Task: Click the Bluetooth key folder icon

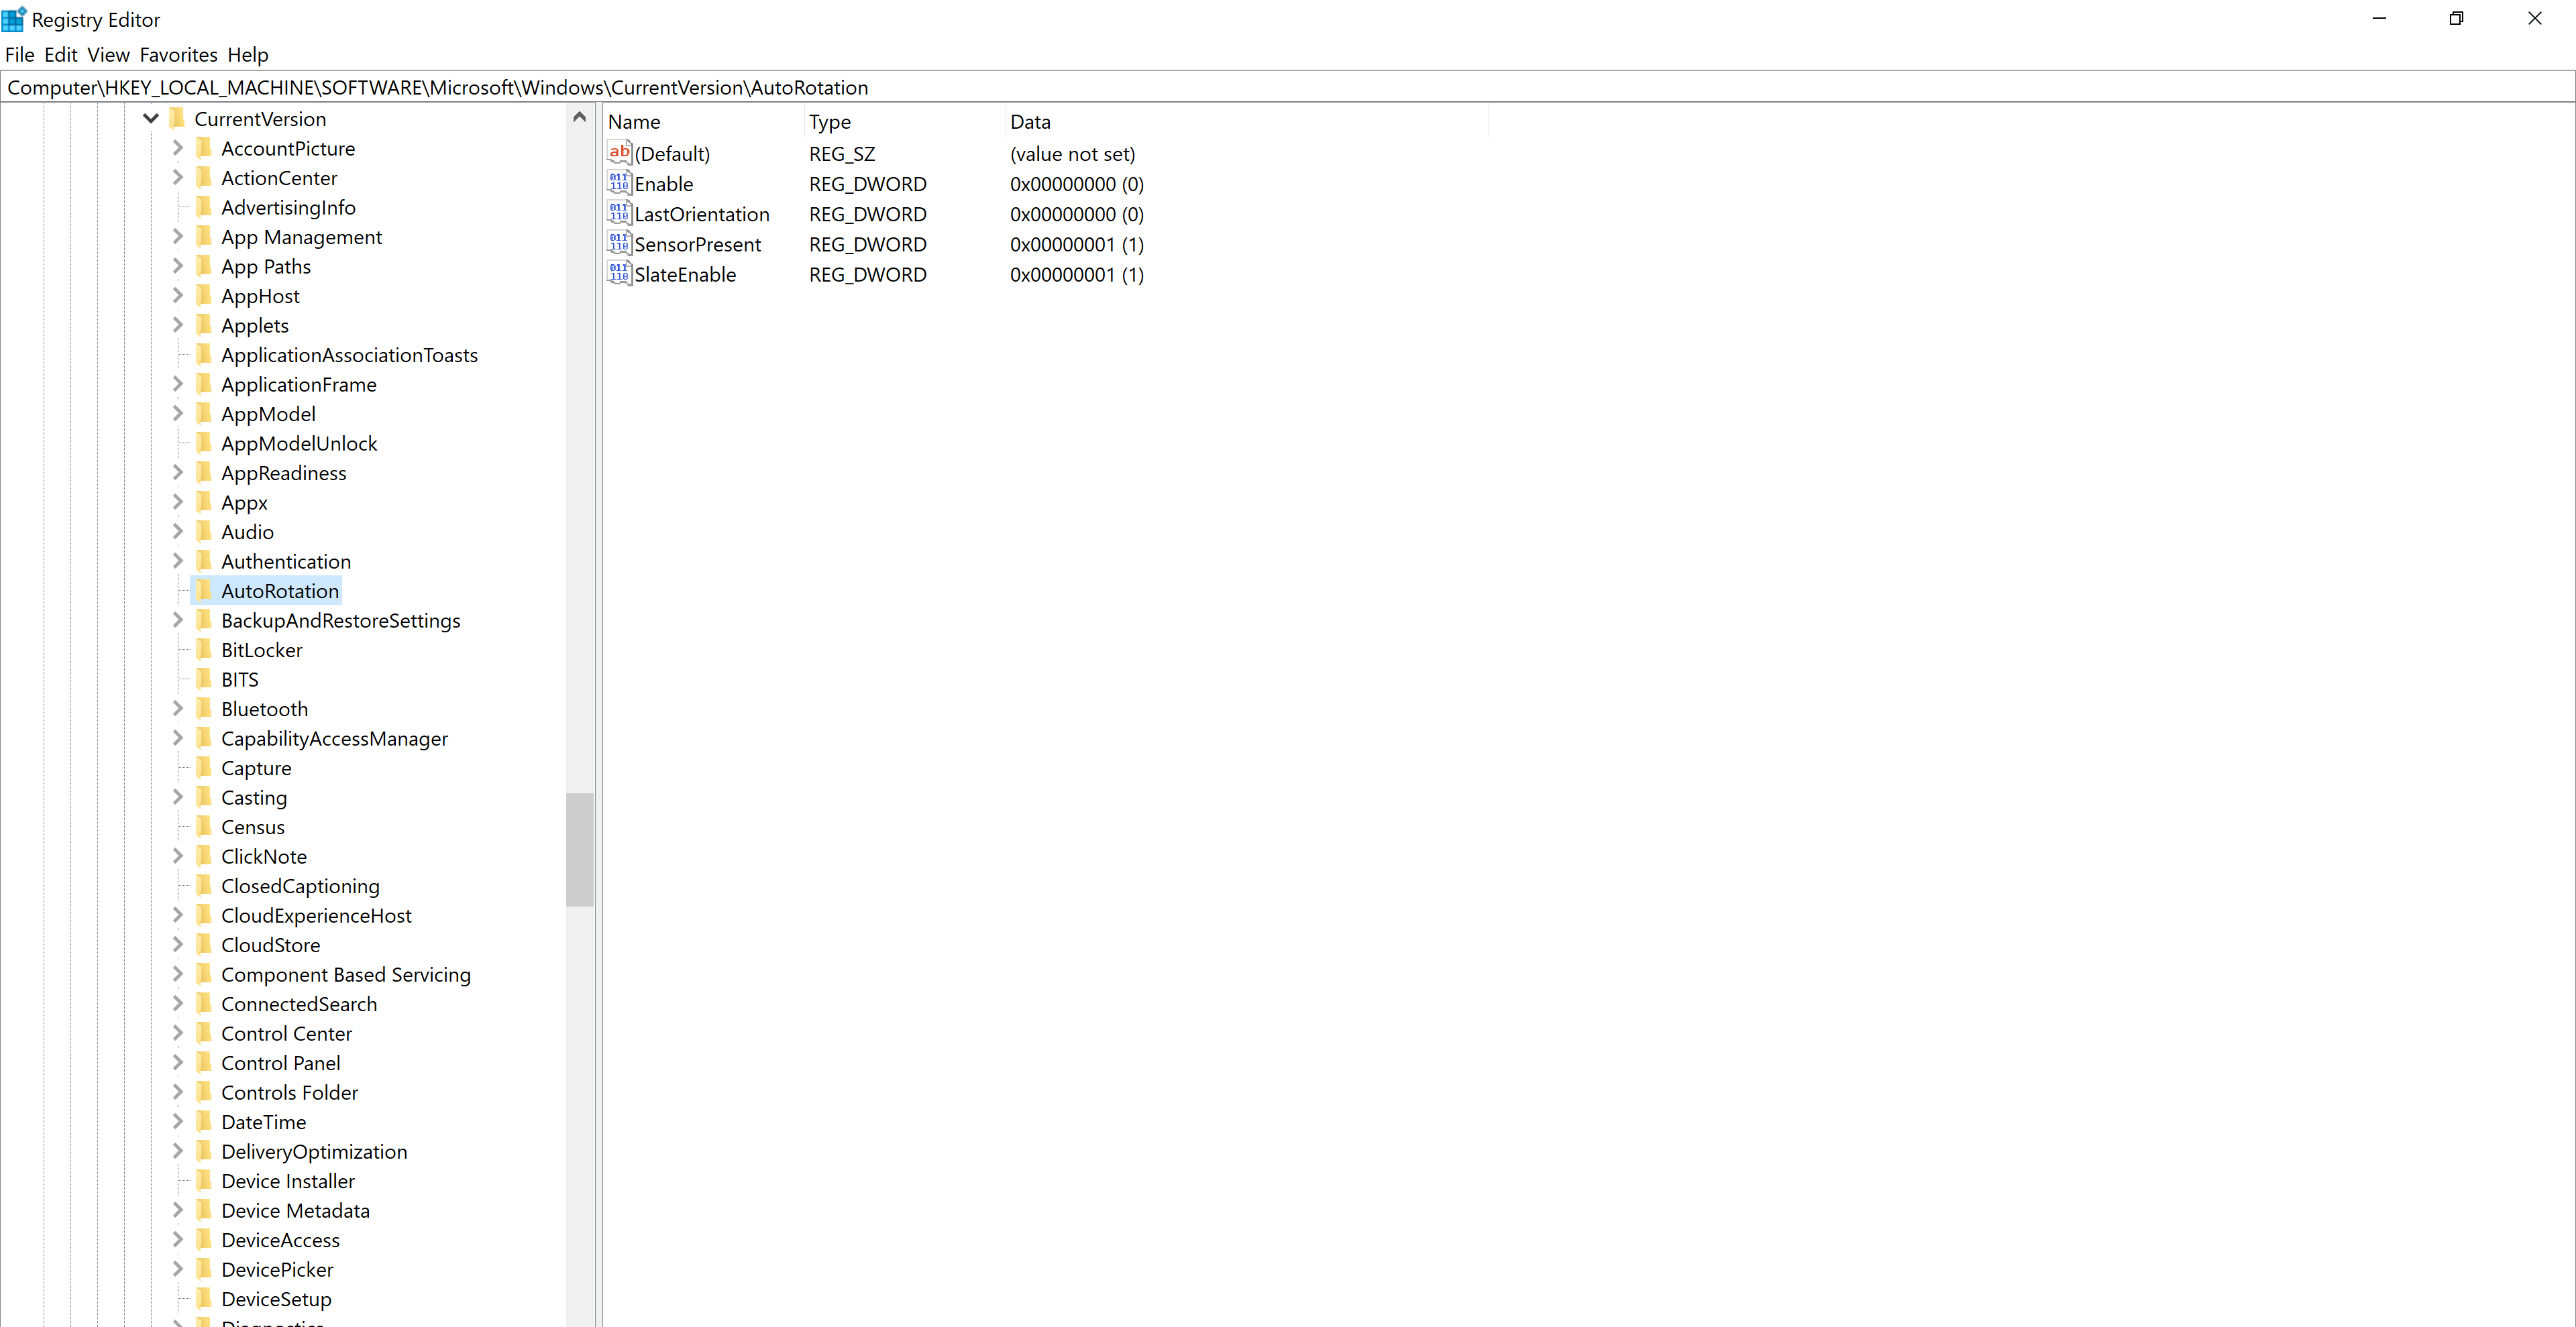Action: (x=204, y=709)
